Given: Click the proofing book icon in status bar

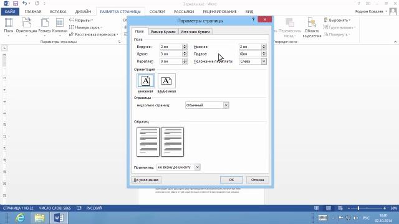Looking at the screenshot, I should 79,208.
